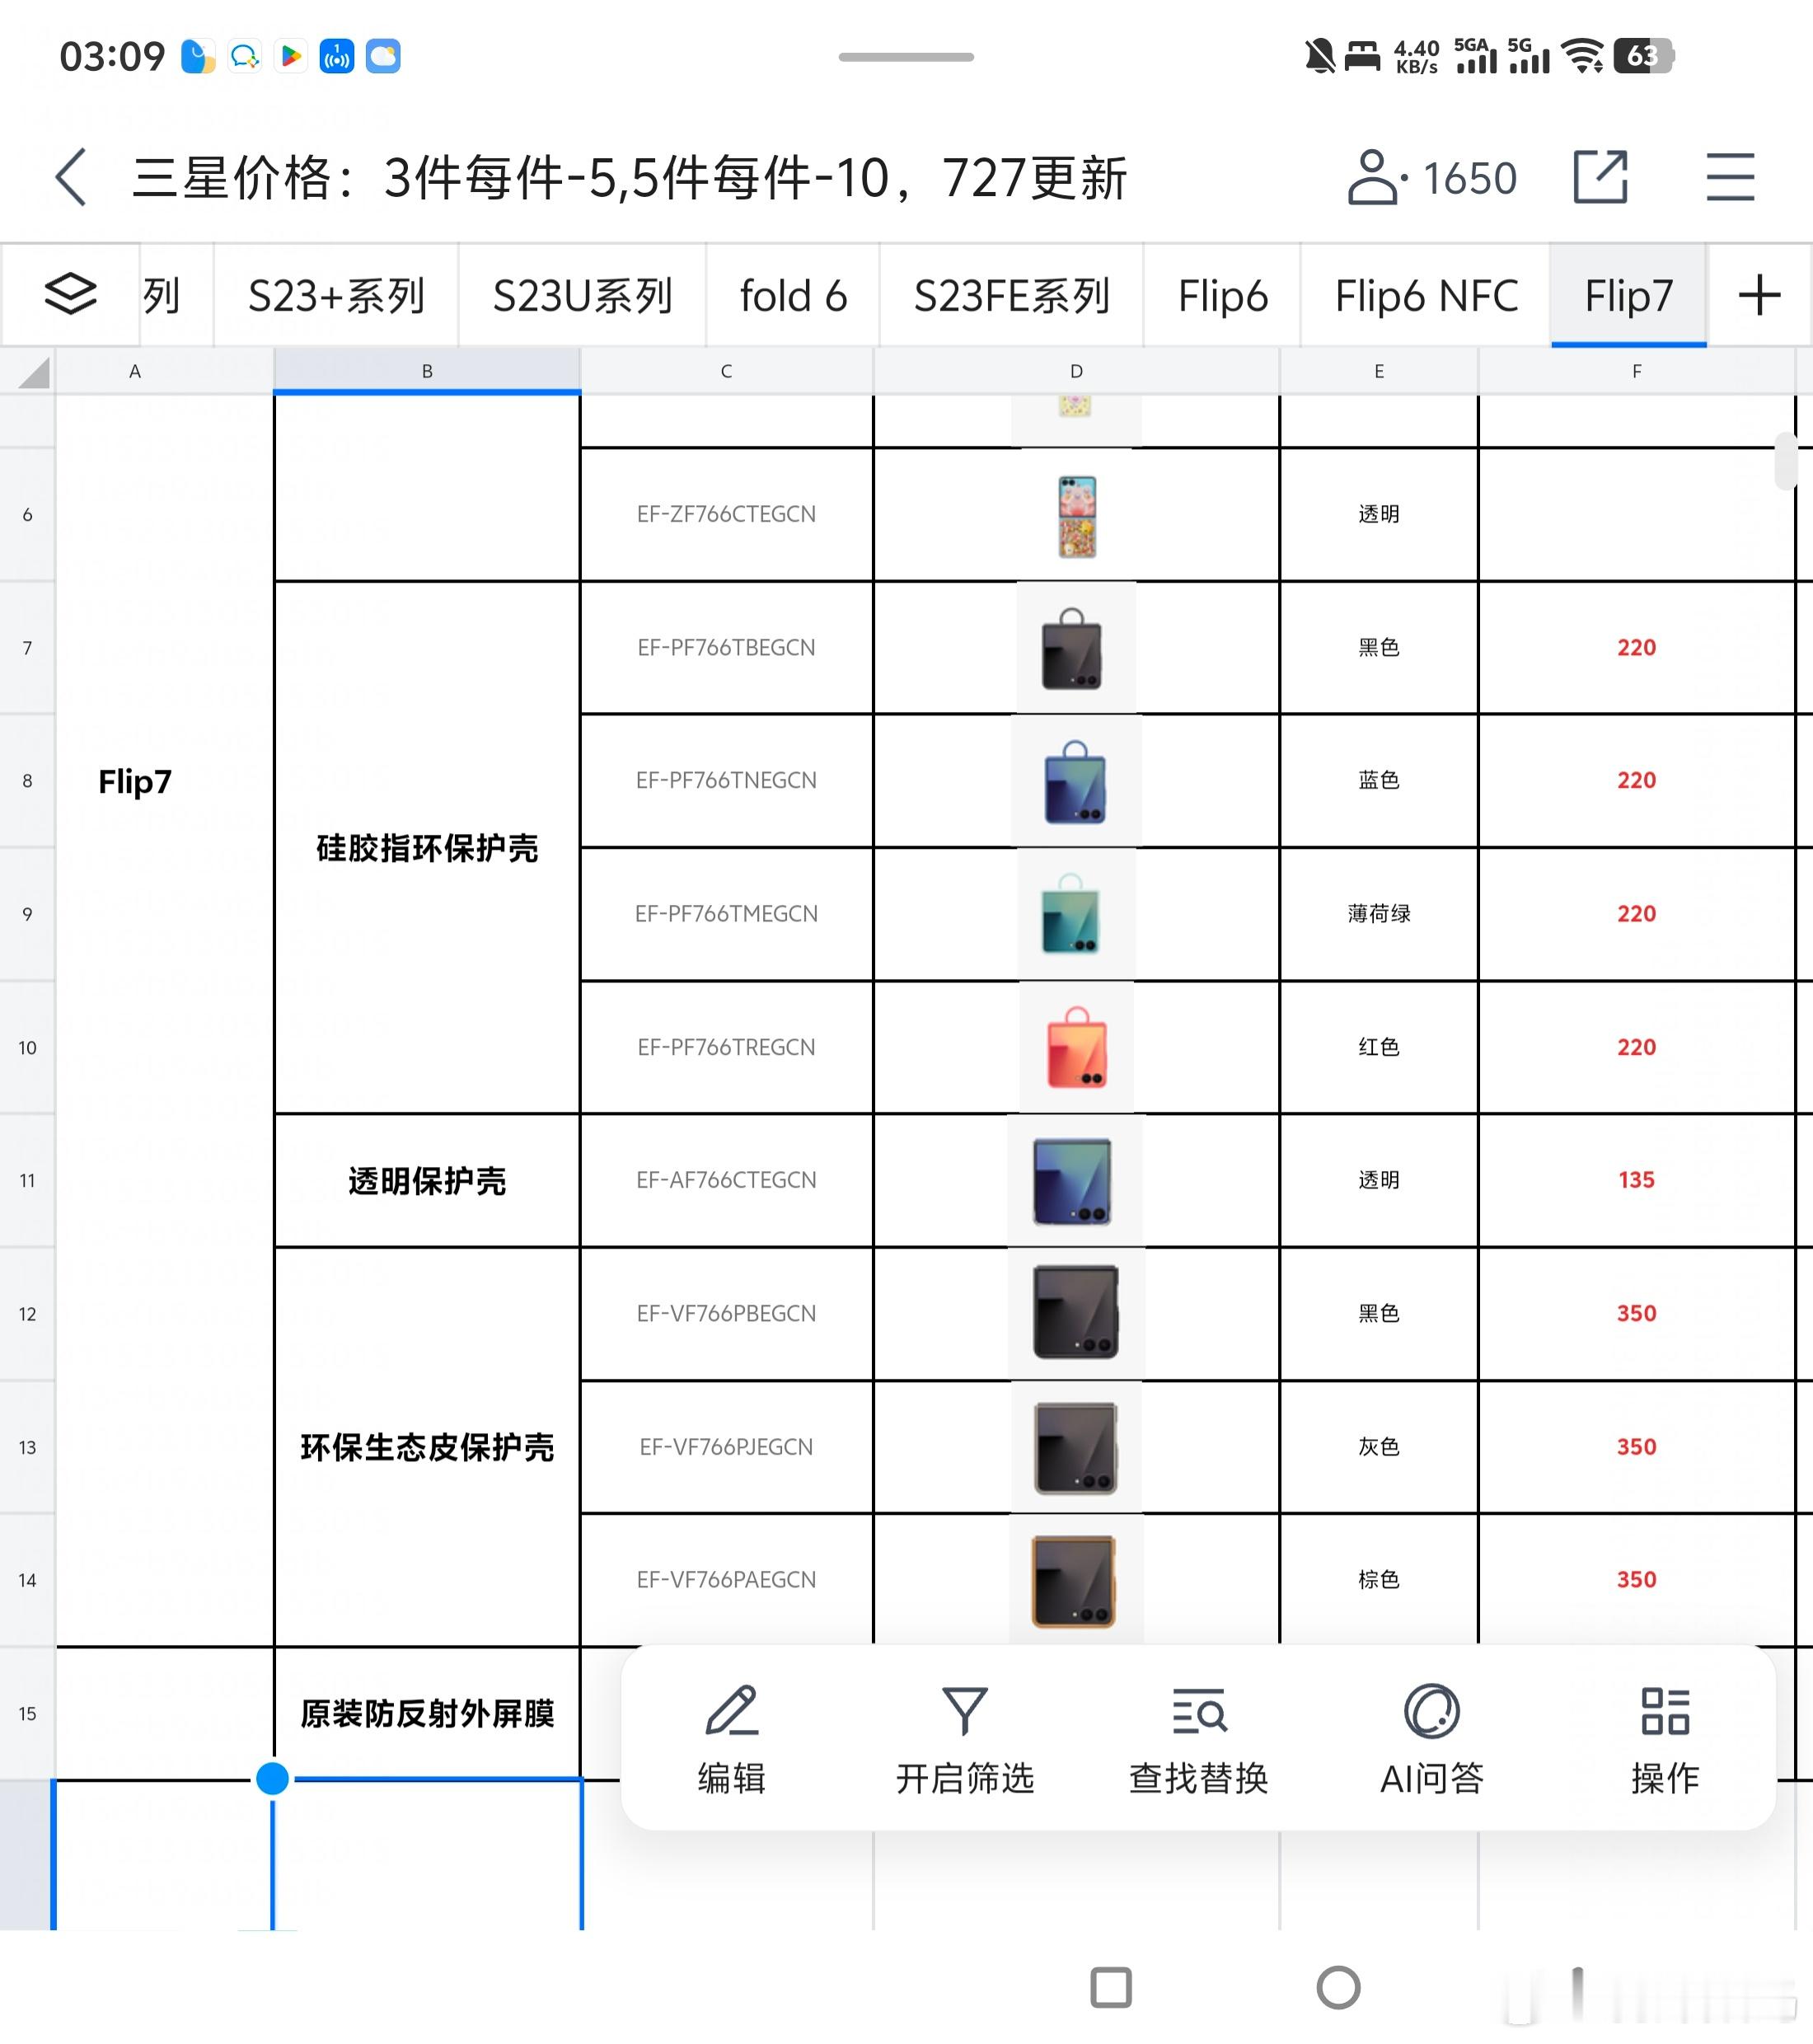
Task: Tap the battery indicator showing 63
Action: coord(1643,56)
